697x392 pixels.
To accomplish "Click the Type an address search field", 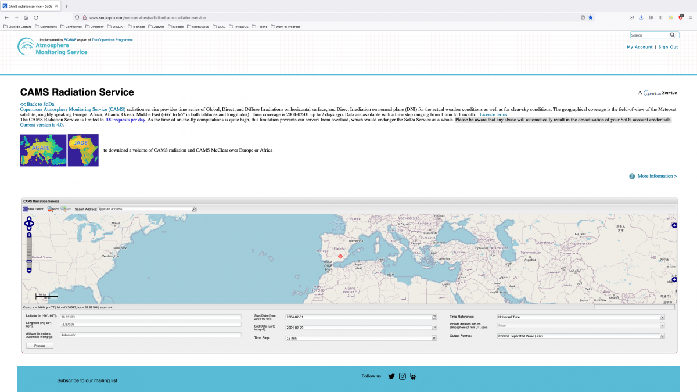I will [145, 209].
